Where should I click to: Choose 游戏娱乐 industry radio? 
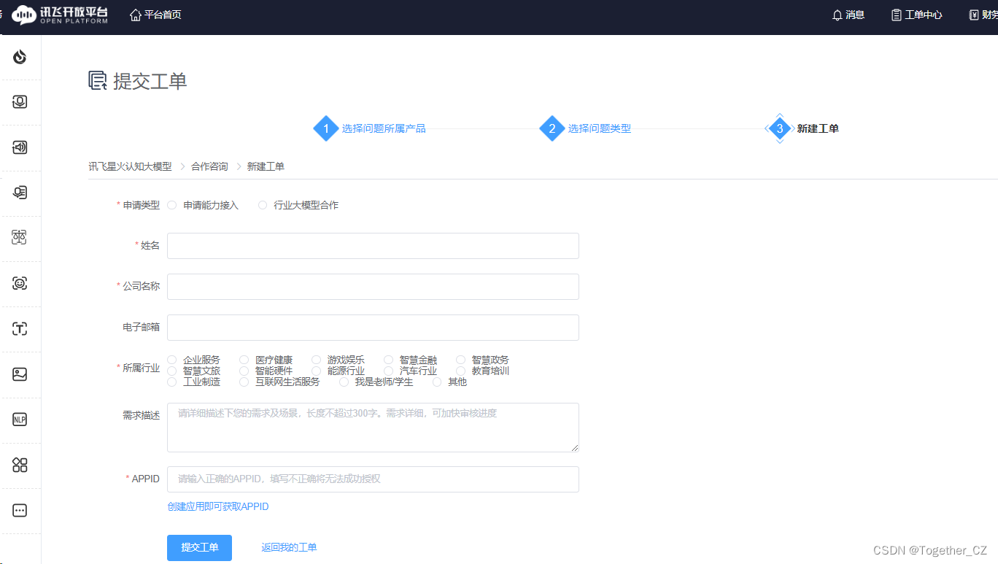[x=316, y=360]
